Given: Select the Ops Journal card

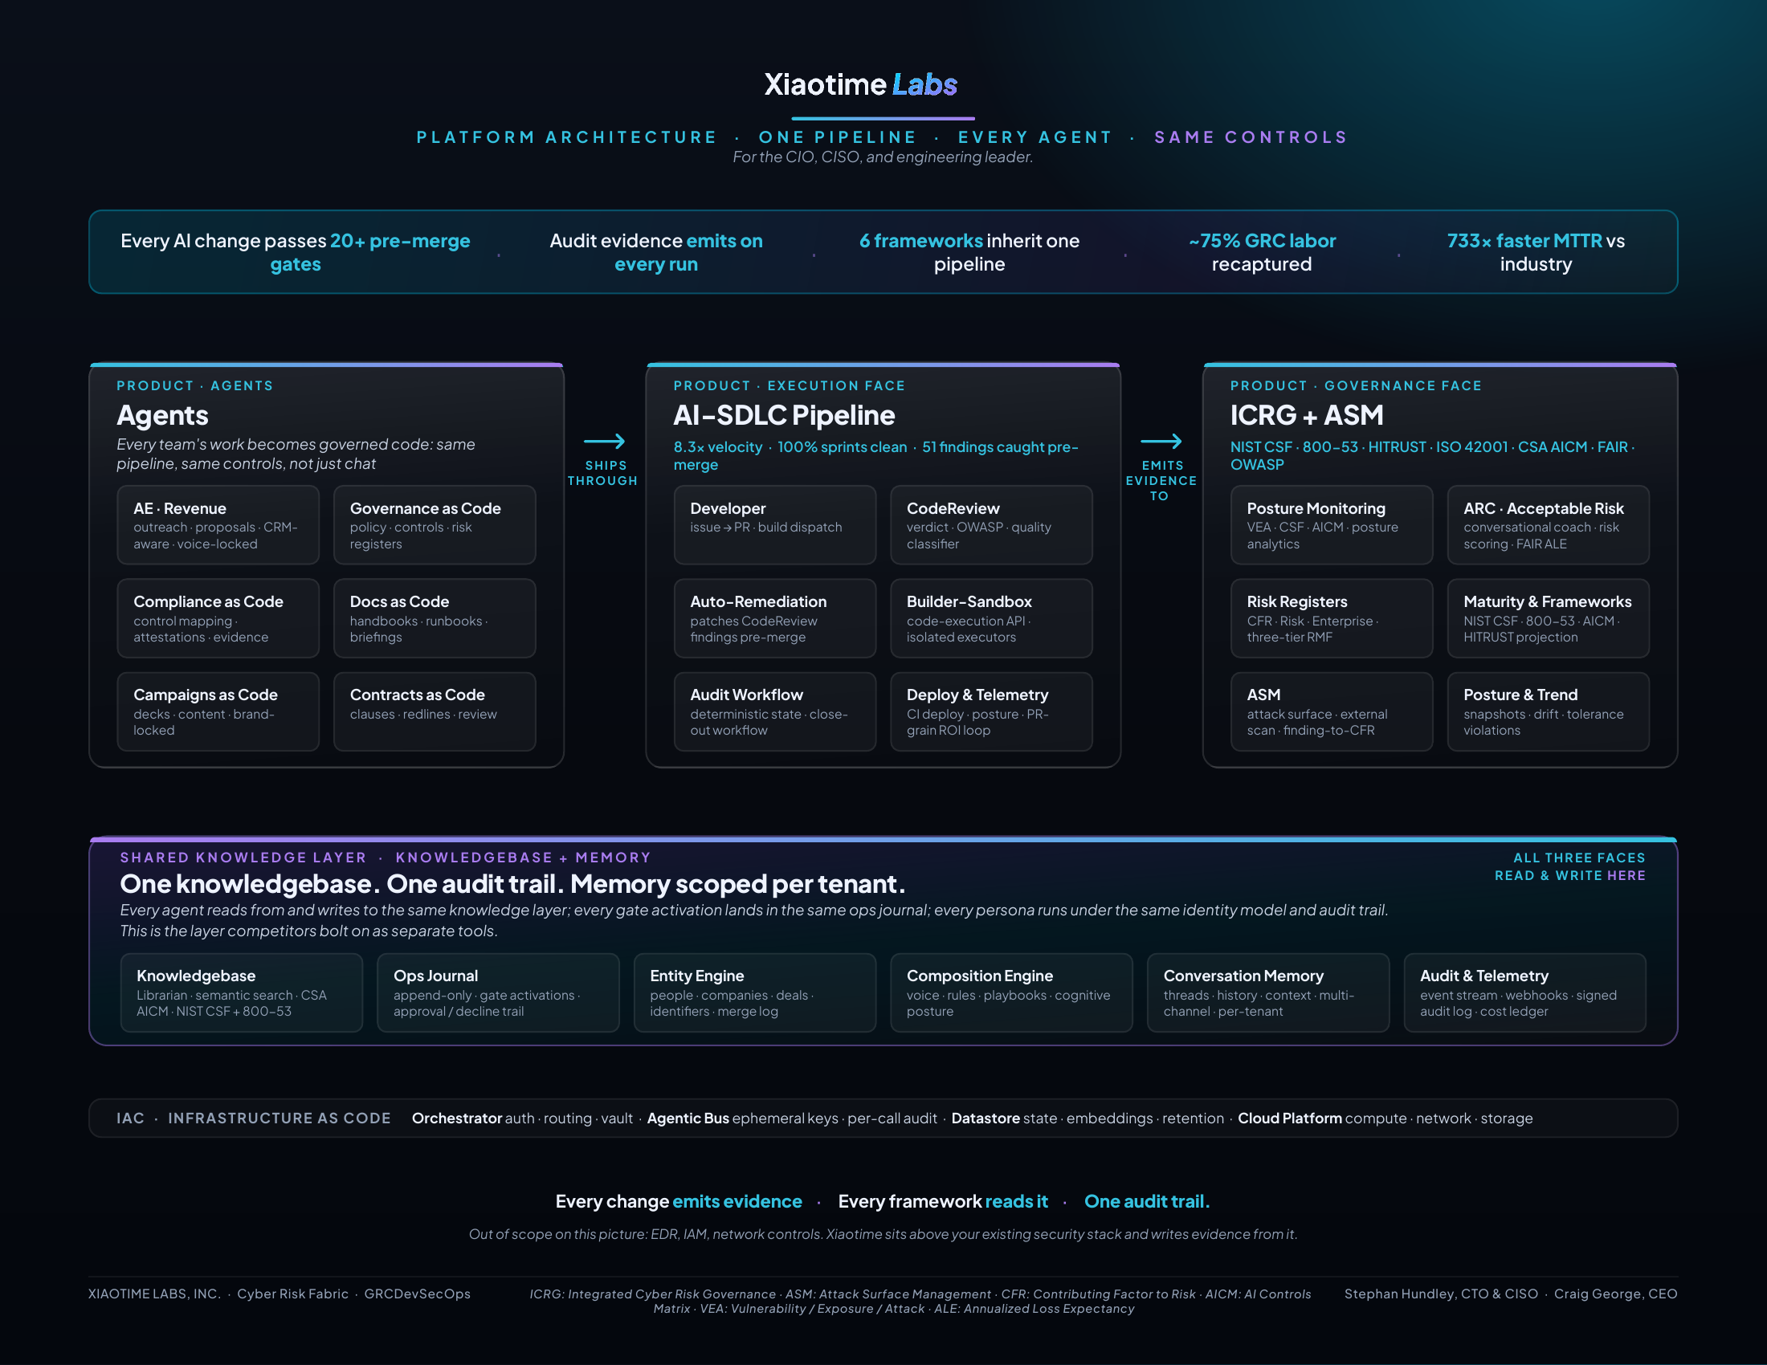Looking at the screenshot, I should (498, 992).
